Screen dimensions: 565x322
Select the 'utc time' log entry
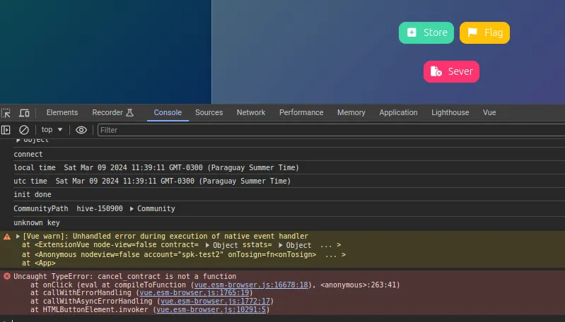pos(152,181)
